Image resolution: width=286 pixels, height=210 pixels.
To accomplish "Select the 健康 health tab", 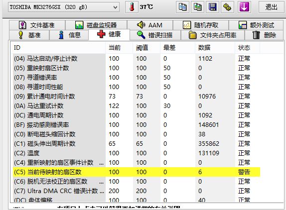I will coord(109,34).
